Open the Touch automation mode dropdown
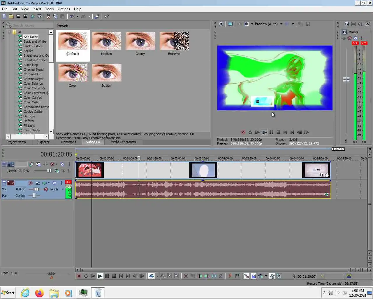This screenshot has height=299, width=373. 63,190
